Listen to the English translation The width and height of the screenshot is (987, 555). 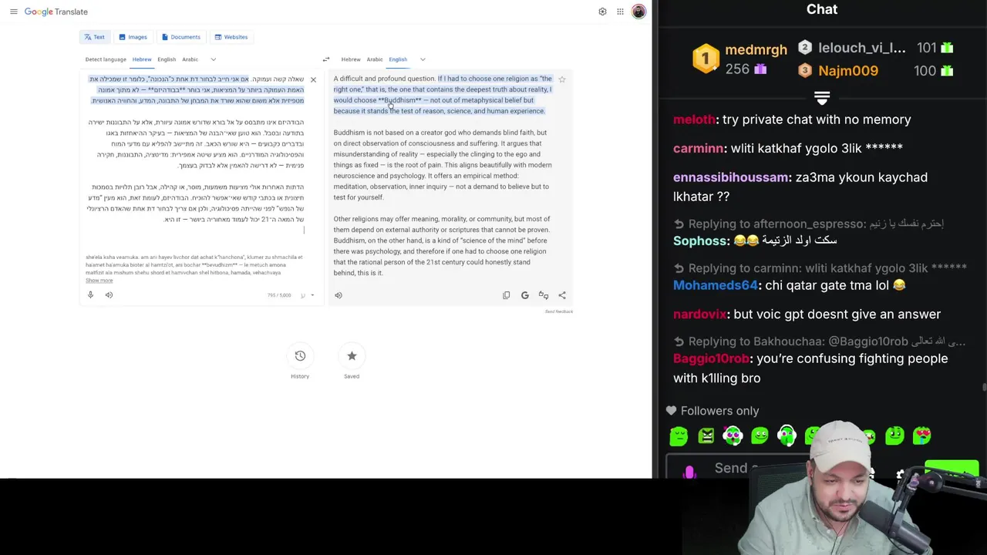click(x=339, y=295)
